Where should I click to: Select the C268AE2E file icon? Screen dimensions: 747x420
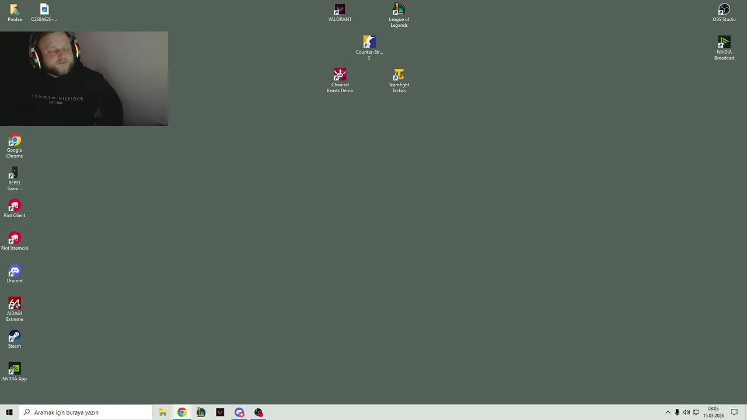coord(44,13)
